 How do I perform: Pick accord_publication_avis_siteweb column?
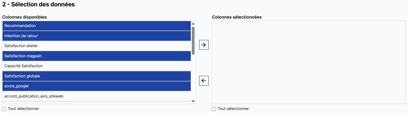pyautogui.click(x=97, y=96)
